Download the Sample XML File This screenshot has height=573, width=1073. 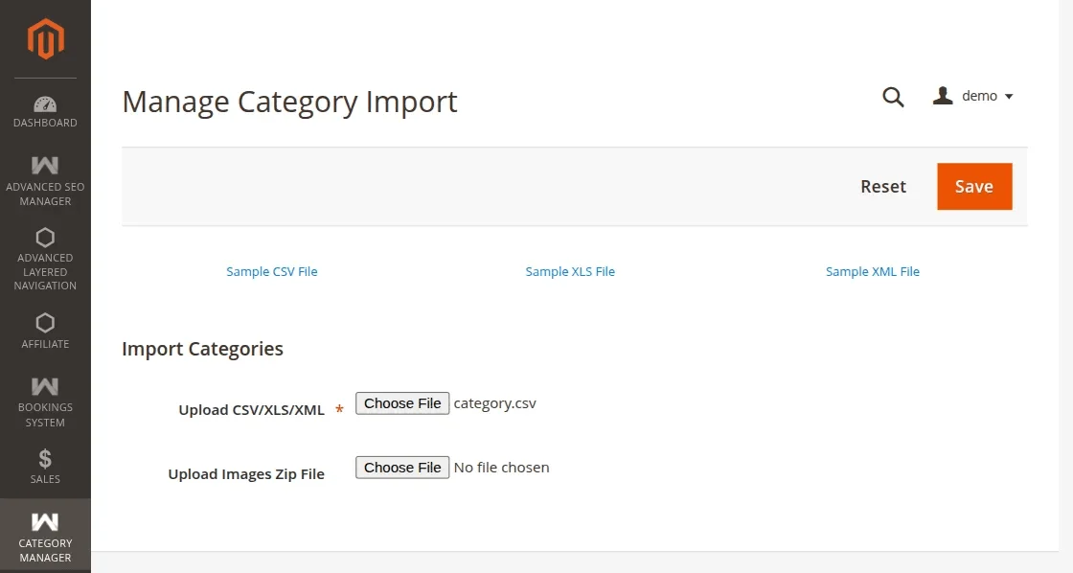(x=873, y=272)
